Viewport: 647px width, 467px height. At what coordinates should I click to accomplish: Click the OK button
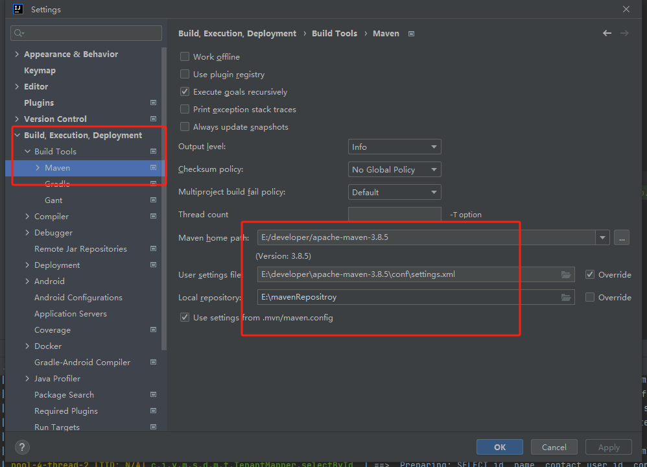[500, 447]
